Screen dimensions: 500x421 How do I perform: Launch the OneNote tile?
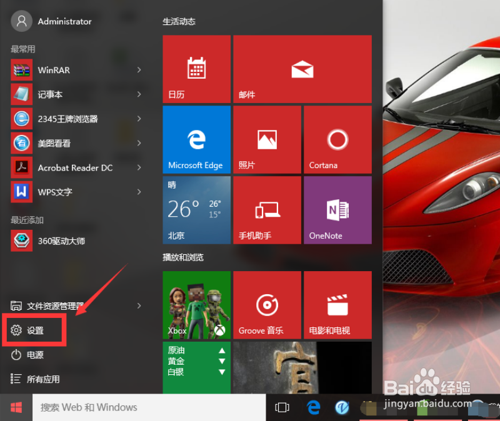point(337,210)
